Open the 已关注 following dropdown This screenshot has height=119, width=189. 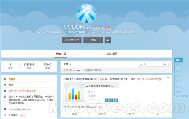tap(72, 40)
